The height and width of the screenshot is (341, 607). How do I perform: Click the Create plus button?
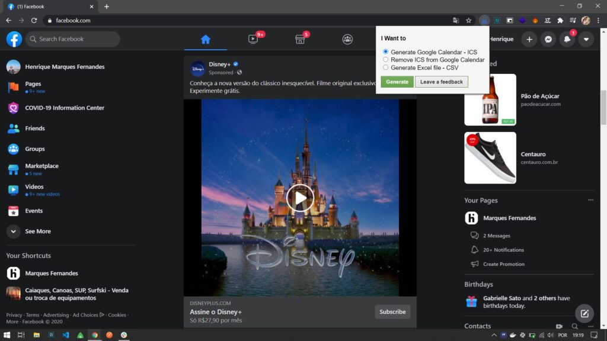(529, 39)
